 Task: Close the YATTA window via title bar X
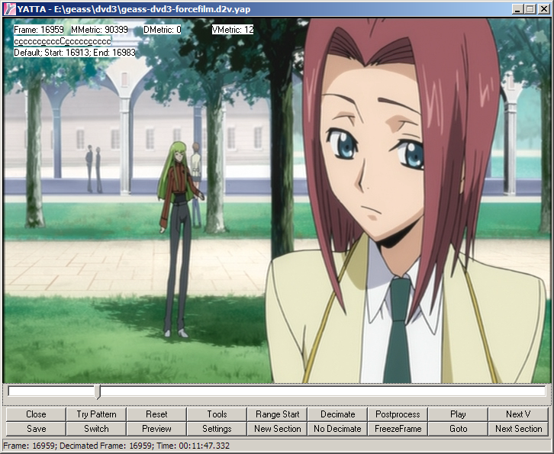(x=544, y=9)
